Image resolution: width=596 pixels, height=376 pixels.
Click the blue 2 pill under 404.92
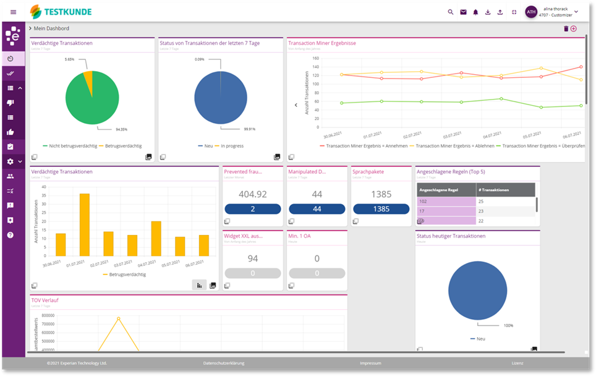253,209
